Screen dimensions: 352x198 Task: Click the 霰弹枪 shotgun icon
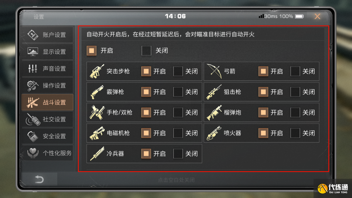pos(97,92)
